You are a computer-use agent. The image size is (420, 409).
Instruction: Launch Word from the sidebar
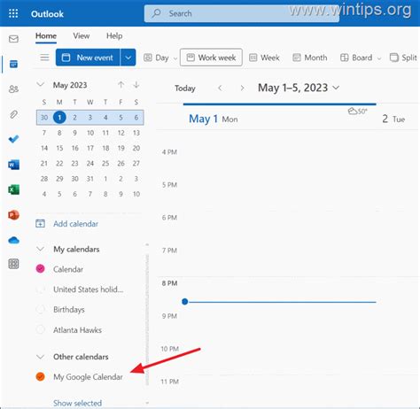[13, 165]
